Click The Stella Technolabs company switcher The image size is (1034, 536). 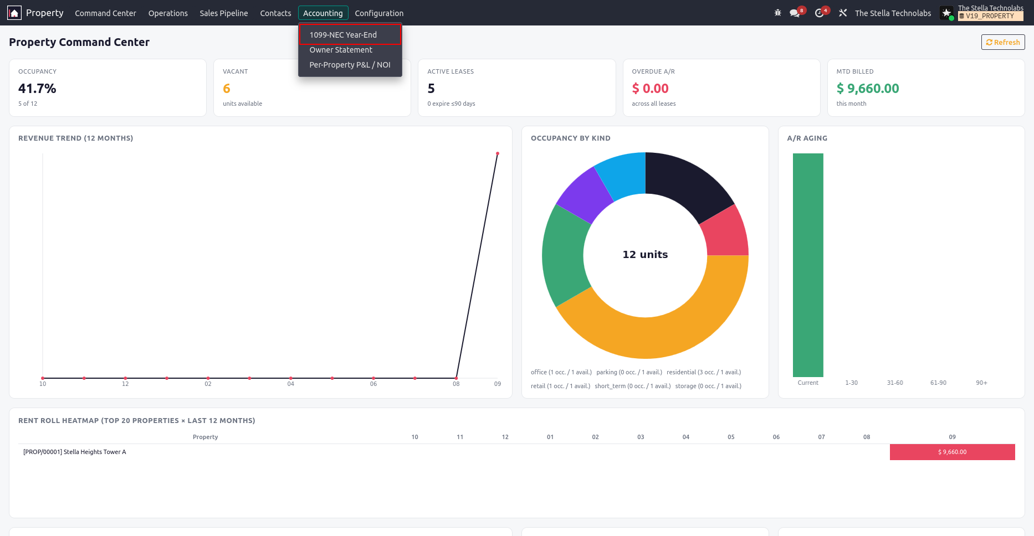[x=893, y=13]
